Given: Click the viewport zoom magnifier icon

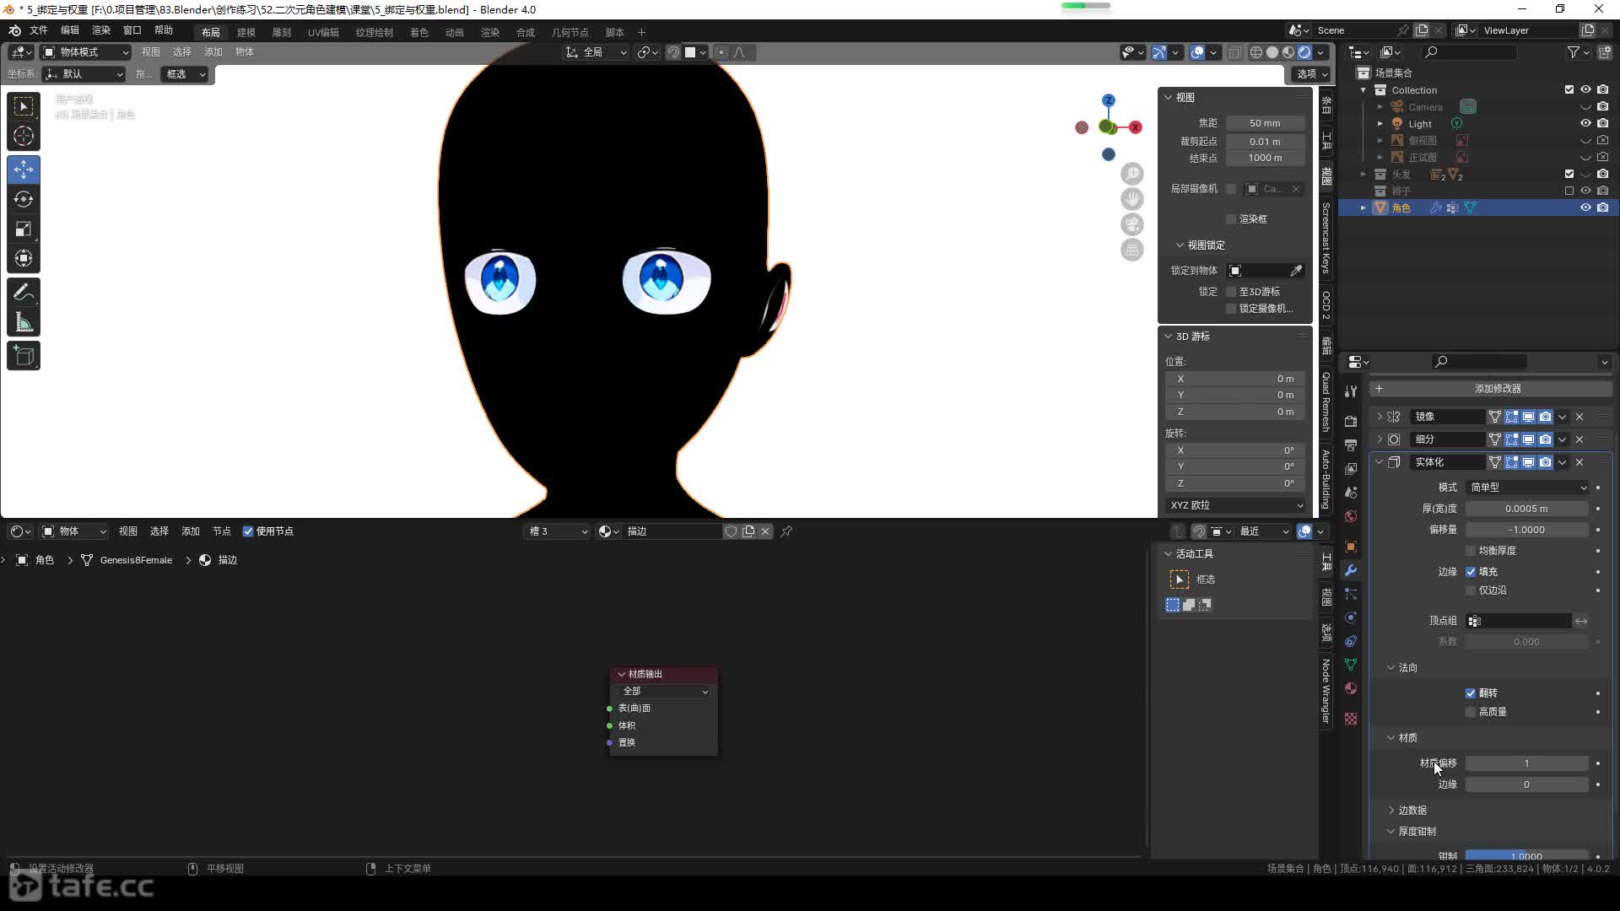Looking at the screenshot, I should click(x=1132, y=174).
